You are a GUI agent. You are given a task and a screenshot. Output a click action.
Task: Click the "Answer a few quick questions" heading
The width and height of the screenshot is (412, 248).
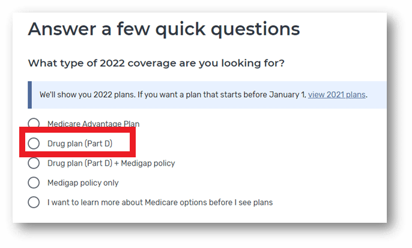[163, 29]
